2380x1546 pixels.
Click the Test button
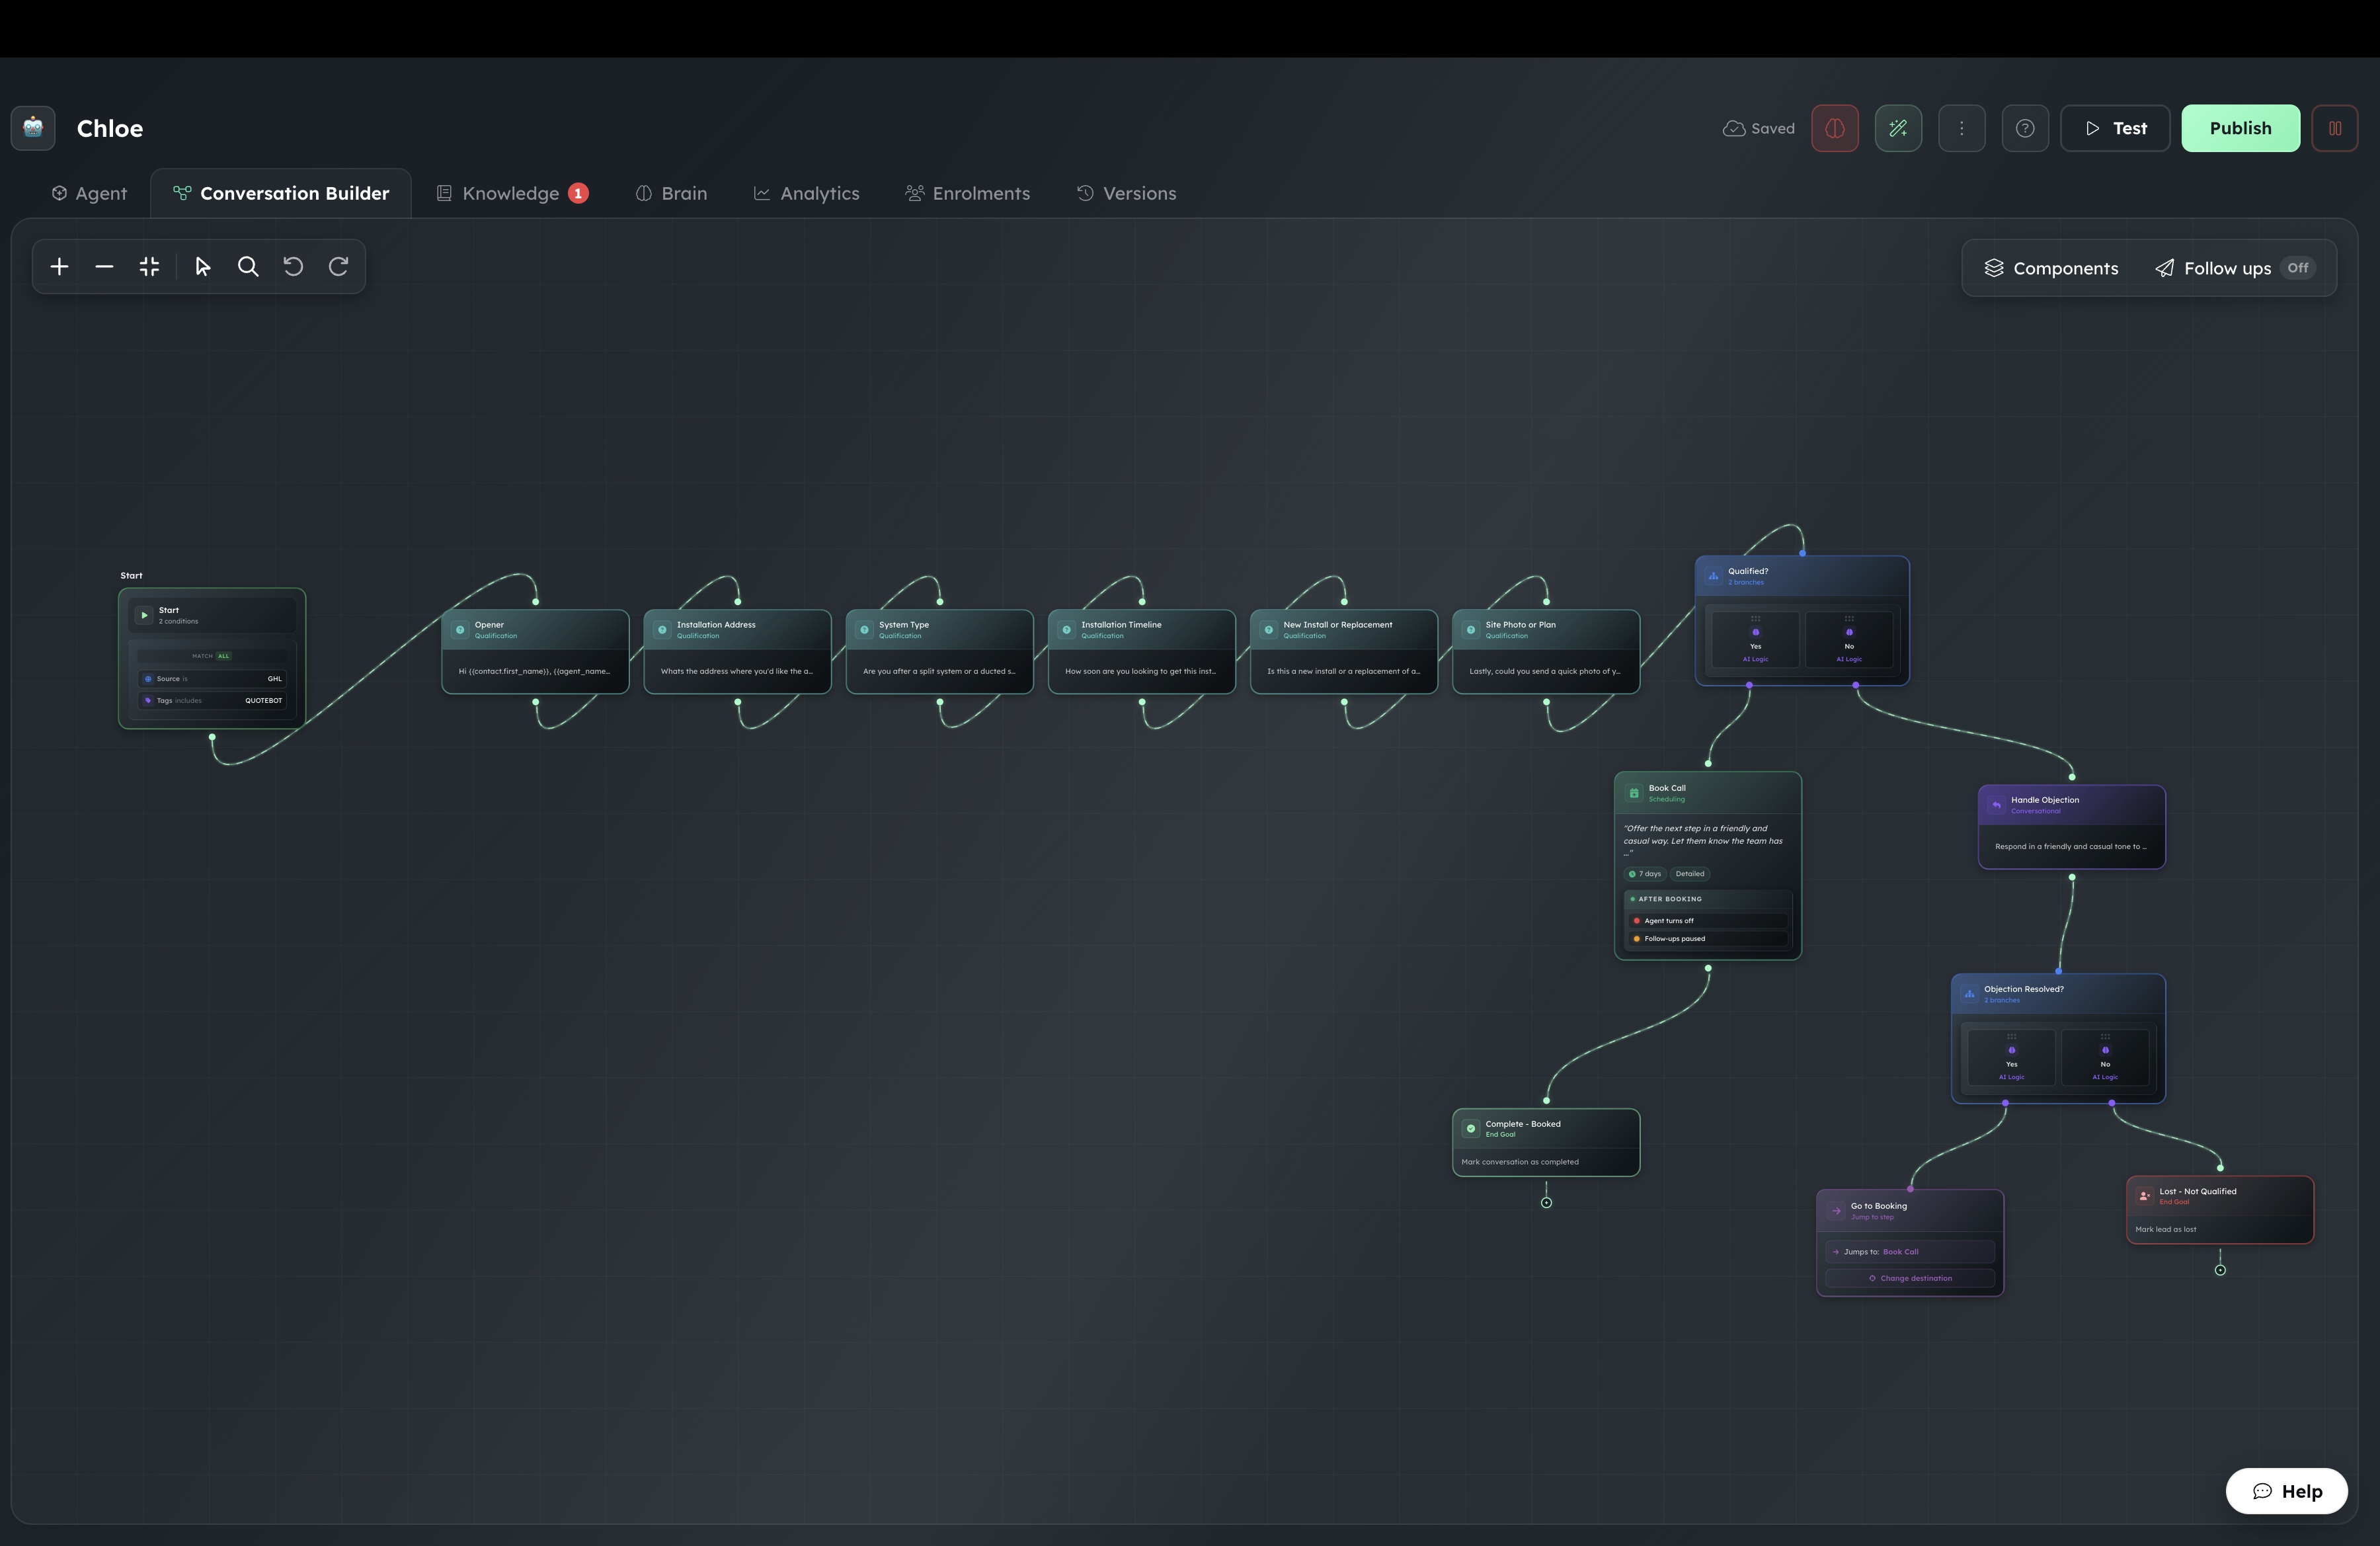pyautogui.click(x=2115, y=128)
